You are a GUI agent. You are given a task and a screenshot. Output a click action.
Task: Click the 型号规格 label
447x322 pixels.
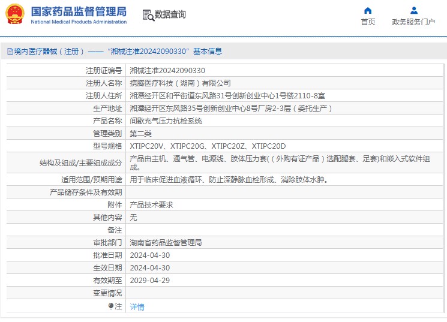107,146
